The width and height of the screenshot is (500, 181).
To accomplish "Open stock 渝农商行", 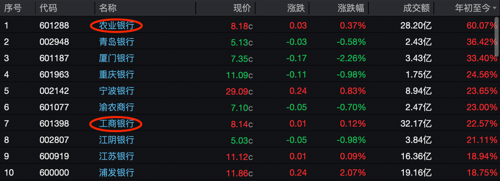I will click(116, 107).
